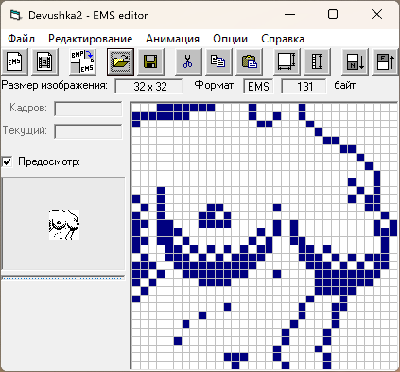The height and width of the screenshot is (372, 400).
Task: Click the Текущий input field
Action: click(88, 131)
